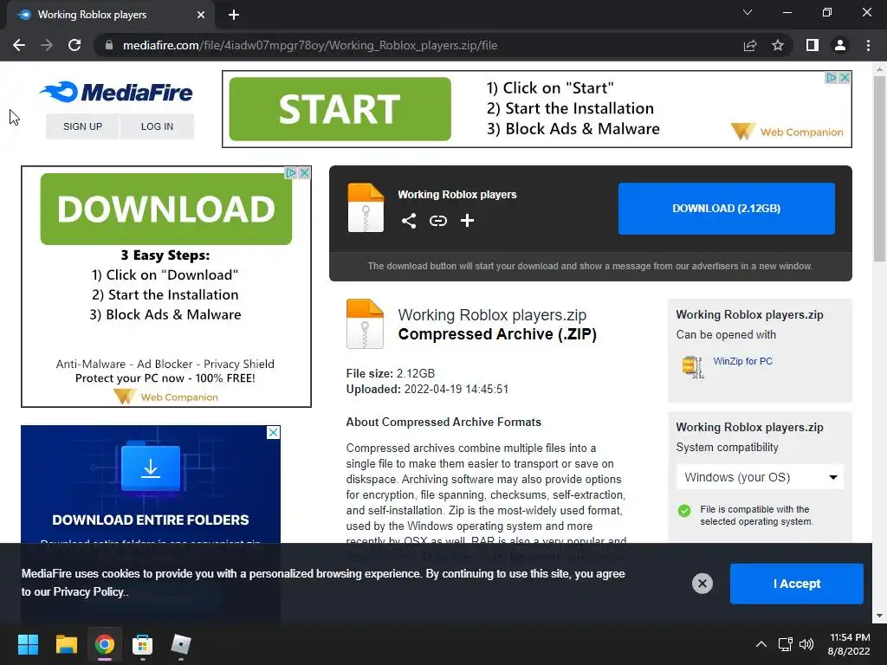Click the Privacy Policy text
The image size is (887, 665).
(88, 591)
